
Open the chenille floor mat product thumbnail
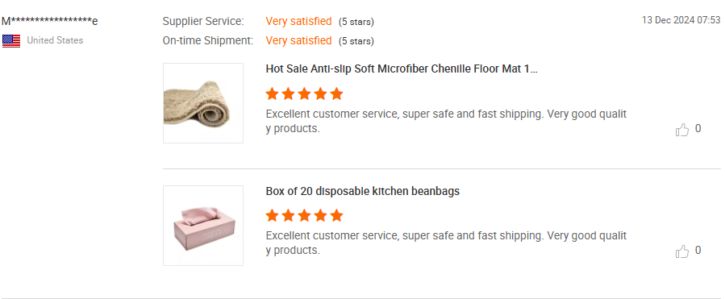[203, 103]
